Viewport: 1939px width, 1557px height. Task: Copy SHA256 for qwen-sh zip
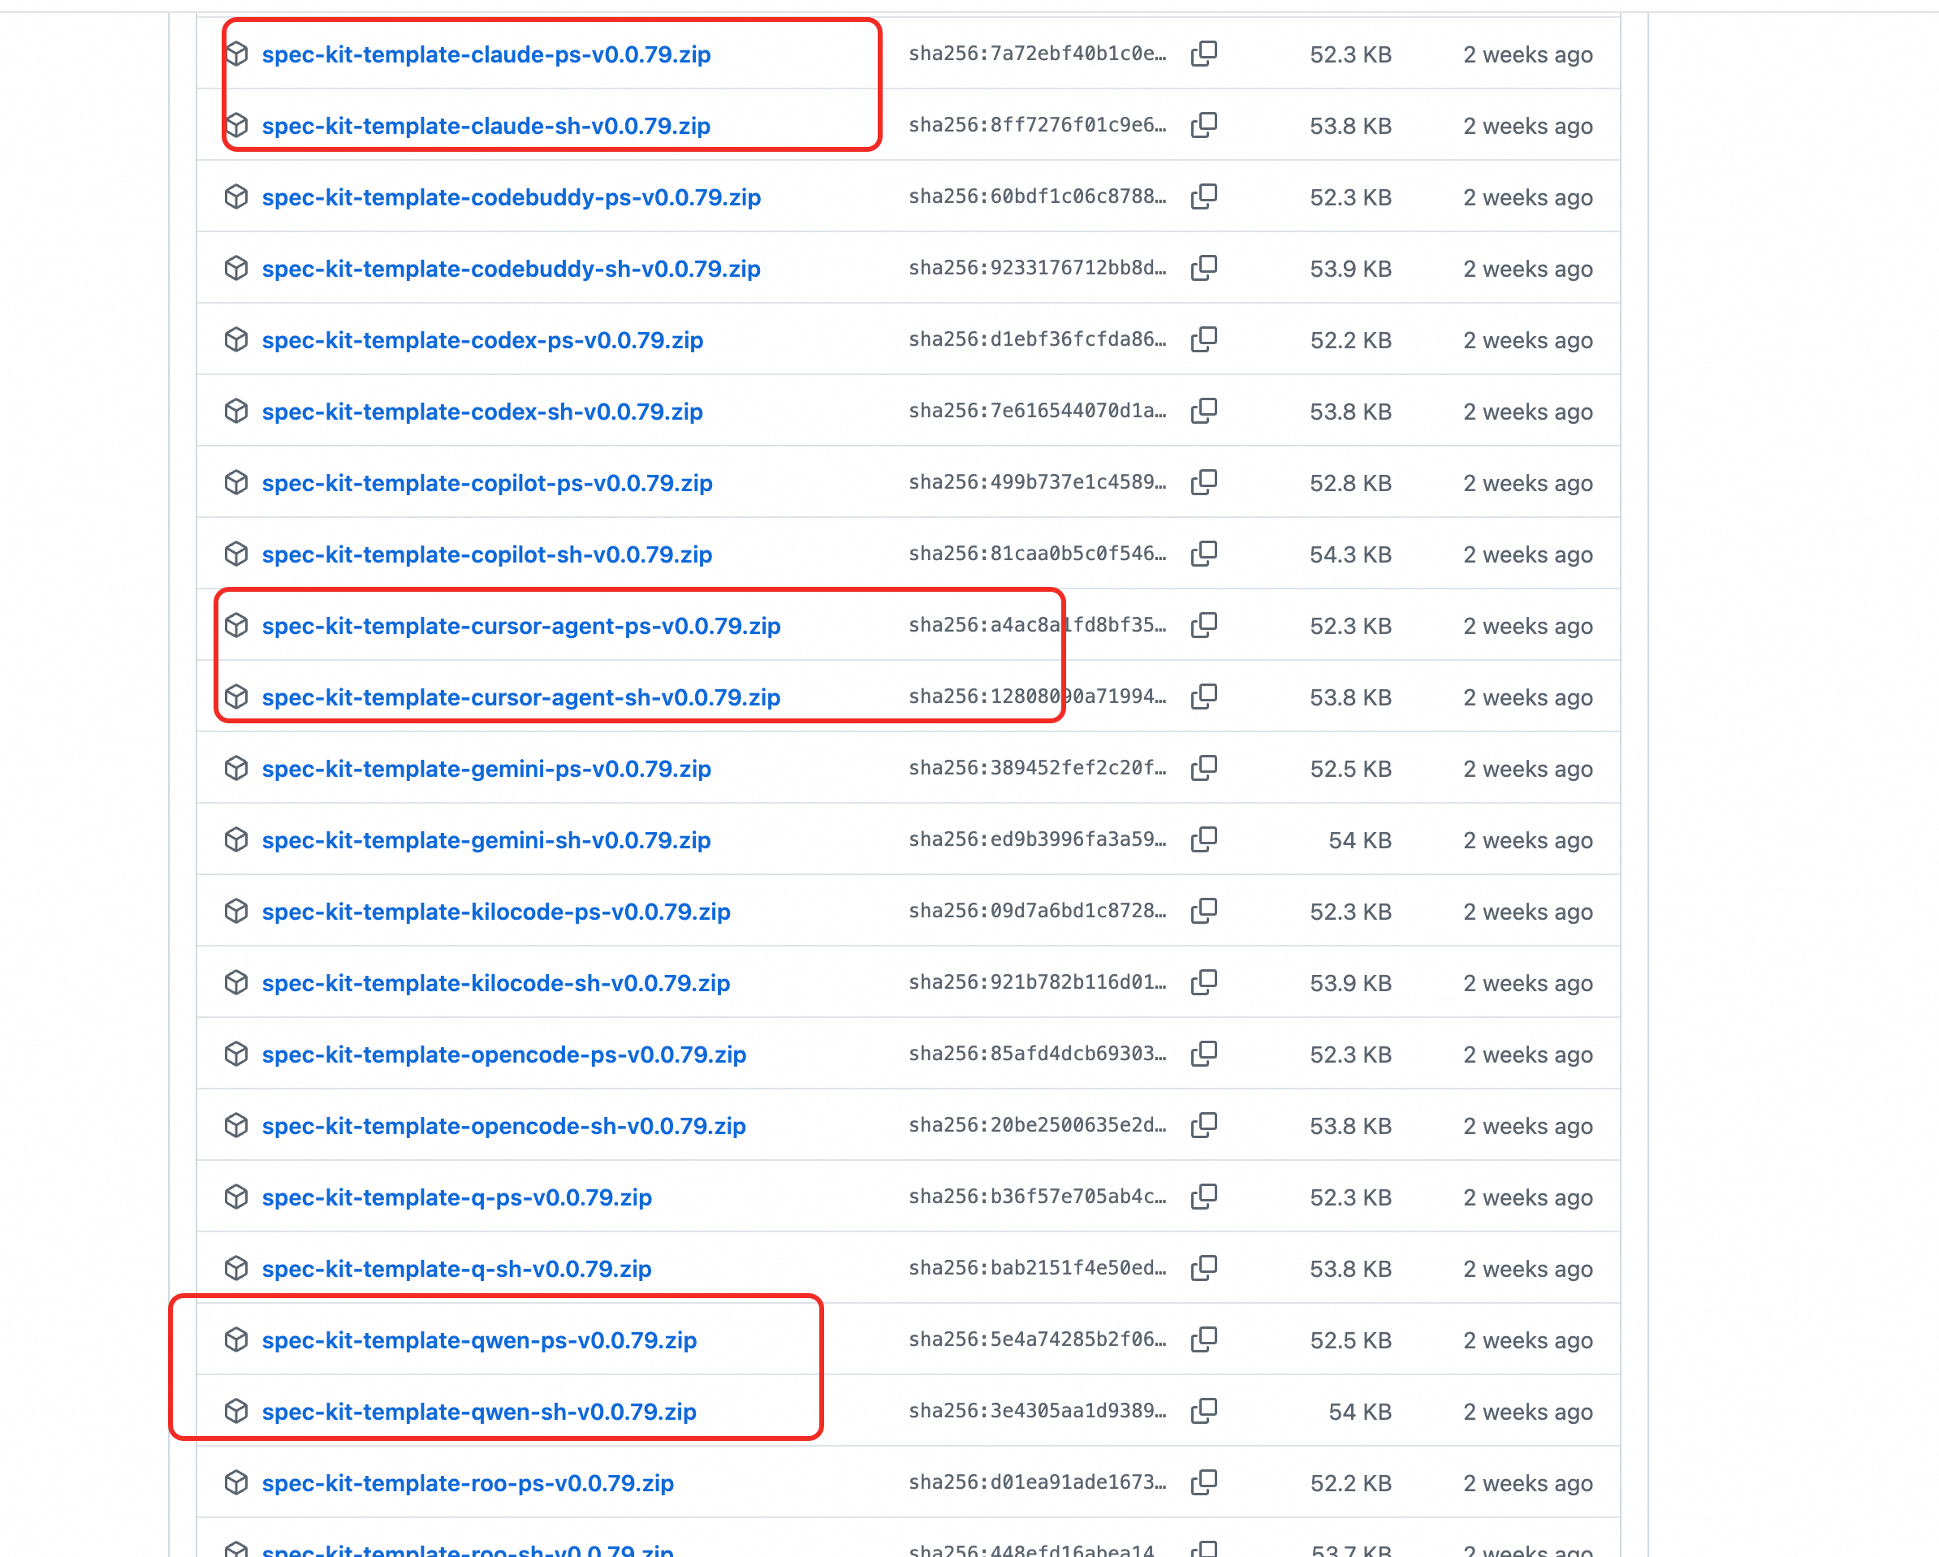pyautogui.click(x=1203, y=1412)
